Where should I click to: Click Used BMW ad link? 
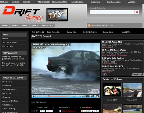[126, 32]
